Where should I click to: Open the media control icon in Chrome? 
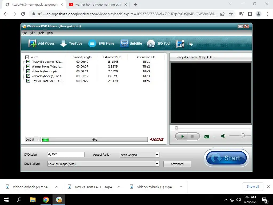pos(241,14)
